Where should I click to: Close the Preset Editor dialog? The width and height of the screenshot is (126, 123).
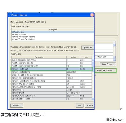[x=92, y=15]
